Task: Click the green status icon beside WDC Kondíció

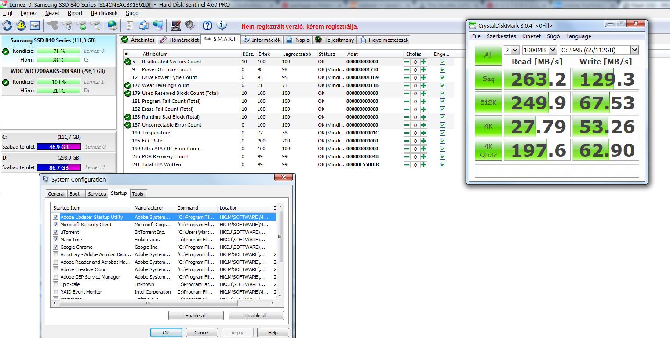Action: tap(6, 82)
